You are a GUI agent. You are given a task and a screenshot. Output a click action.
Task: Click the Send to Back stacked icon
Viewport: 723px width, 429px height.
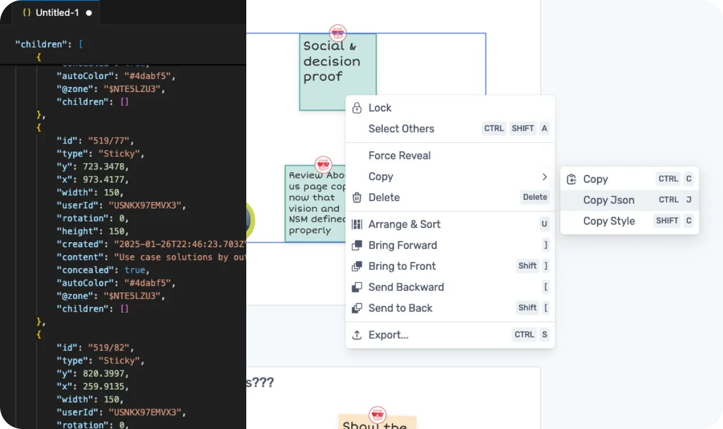pyautogui.click(x=356, y=308)
